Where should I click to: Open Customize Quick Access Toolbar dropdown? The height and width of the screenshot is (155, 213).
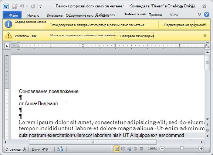click(40, 6)
